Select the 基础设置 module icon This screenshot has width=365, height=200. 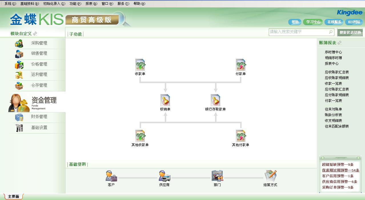click(x=19, y=128)
